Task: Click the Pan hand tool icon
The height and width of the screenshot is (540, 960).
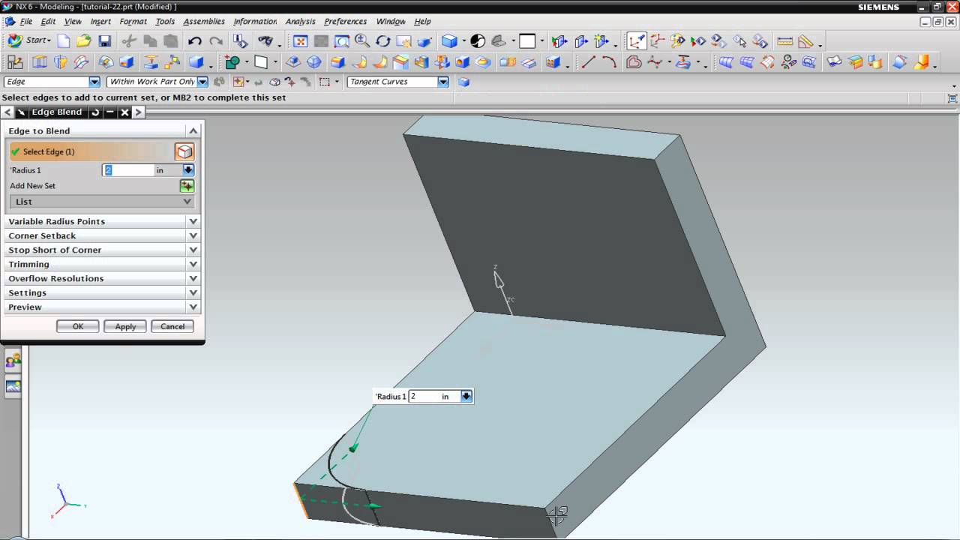Action: (x=403, y=41)
